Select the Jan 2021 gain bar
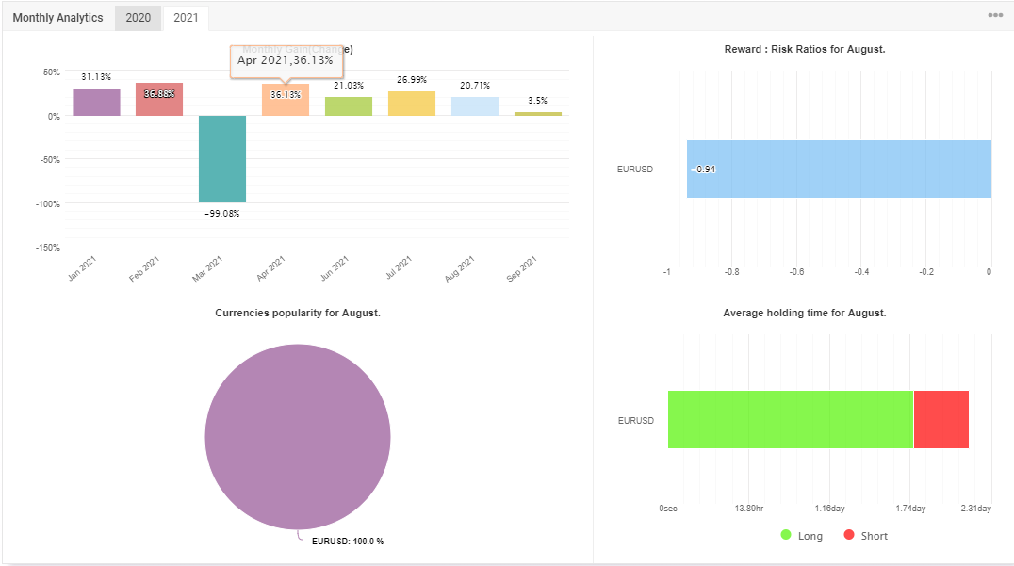Image resolution: width=1014 pixels, height=566 pixels. [96, 102]
